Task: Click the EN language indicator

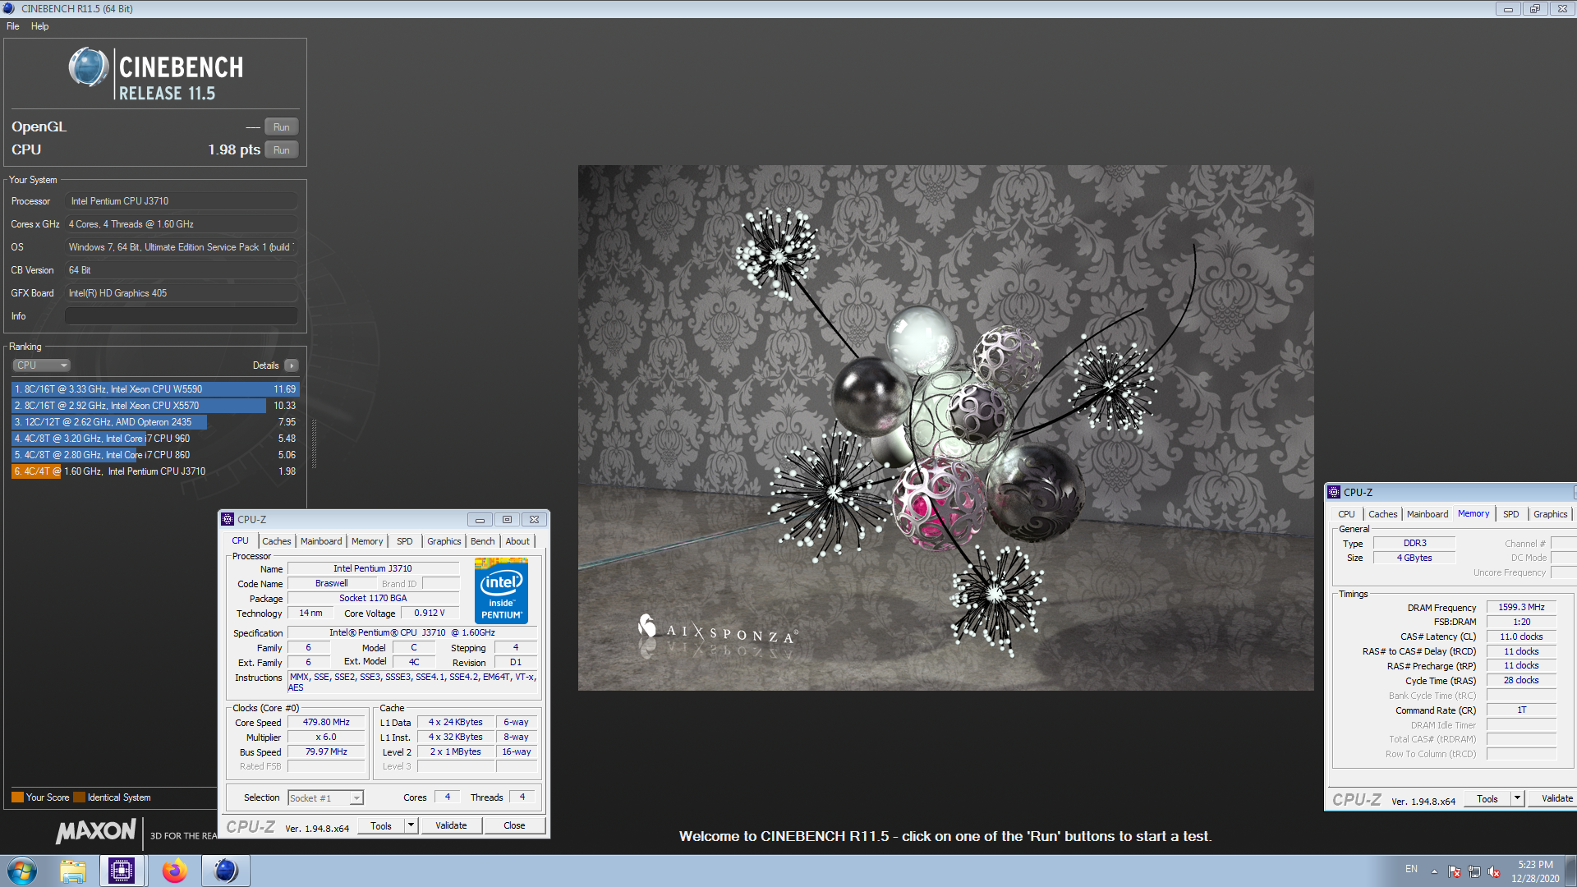Action: click(x=1411, y=869)
